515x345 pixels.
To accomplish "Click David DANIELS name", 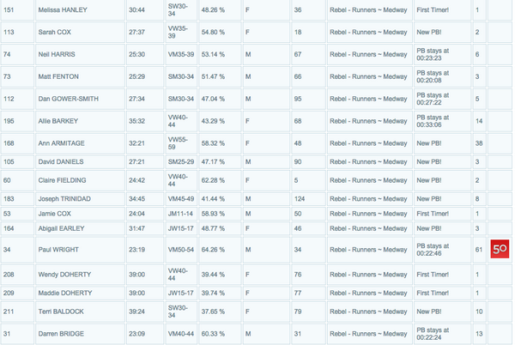I will click(x=61, y=162).
